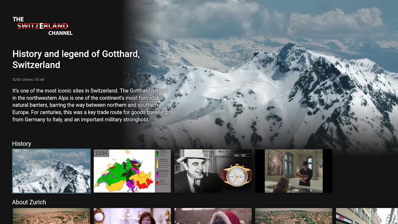Click the History row heading
Screen dimensions: 398x224
(22, 144)
